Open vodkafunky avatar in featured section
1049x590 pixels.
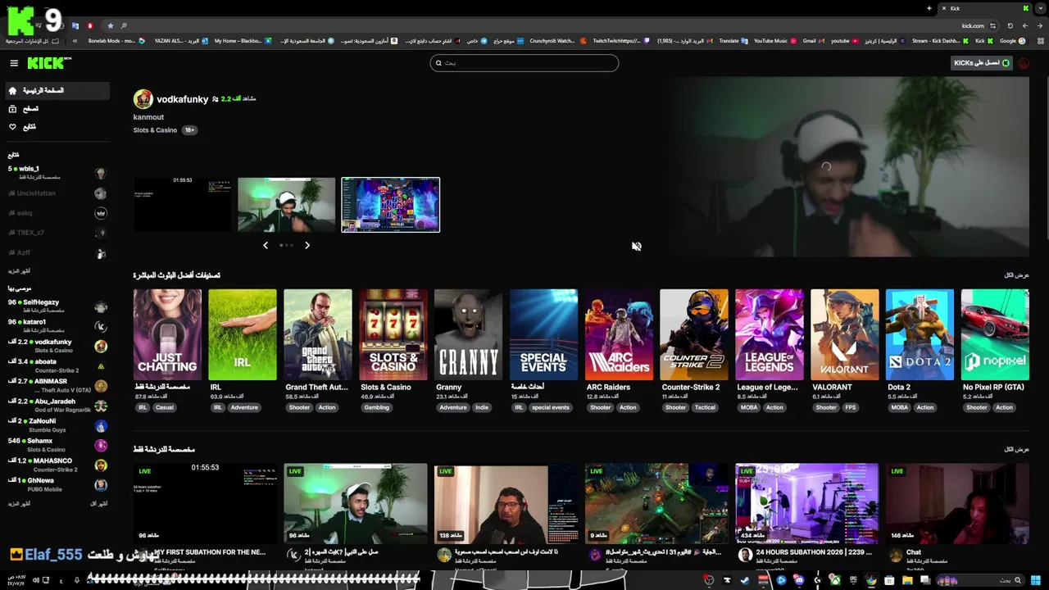(143, 99)
